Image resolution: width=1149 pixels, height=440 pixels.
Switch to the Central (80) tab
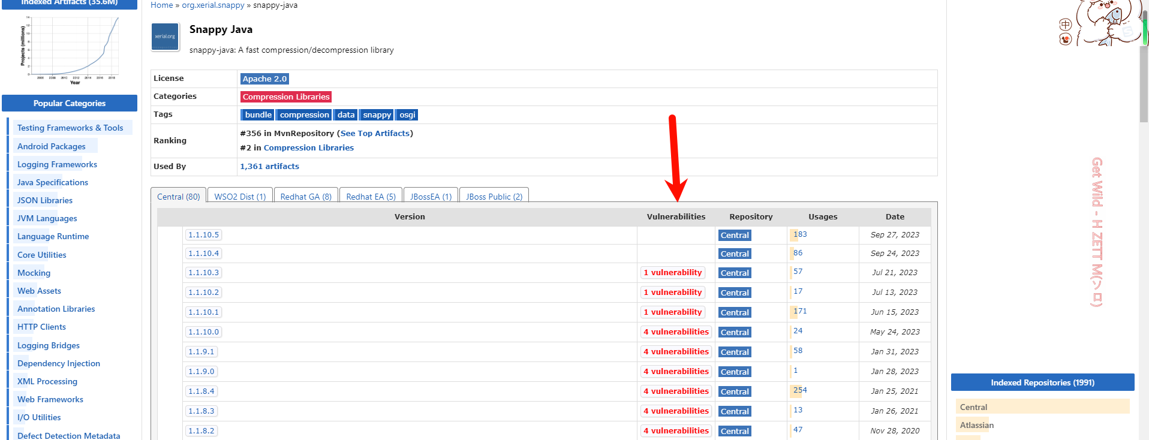(x=178, y=196)
